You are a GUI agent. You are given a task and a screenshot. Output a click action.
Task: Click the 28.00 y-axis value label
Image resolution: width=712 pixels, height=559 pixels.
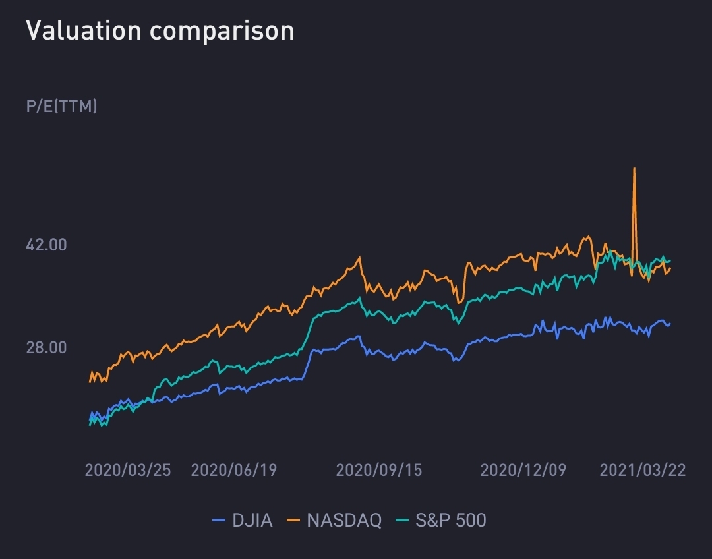click(x=46, y=347)
